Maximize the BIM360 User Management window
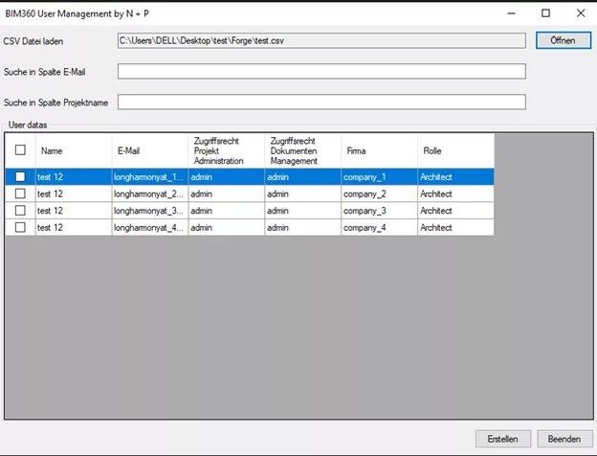The height and width of the screenshot is (456, 597). (545, 13)
